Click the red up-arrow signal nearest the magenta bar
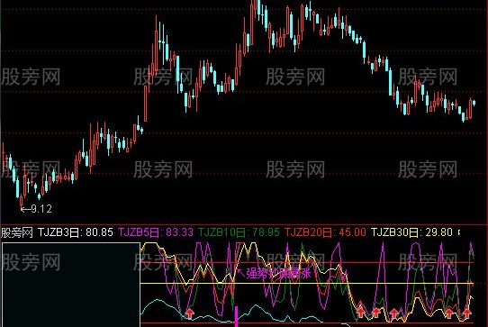The width and height of the screenshot is (488, 327). (x=190, y=313)
